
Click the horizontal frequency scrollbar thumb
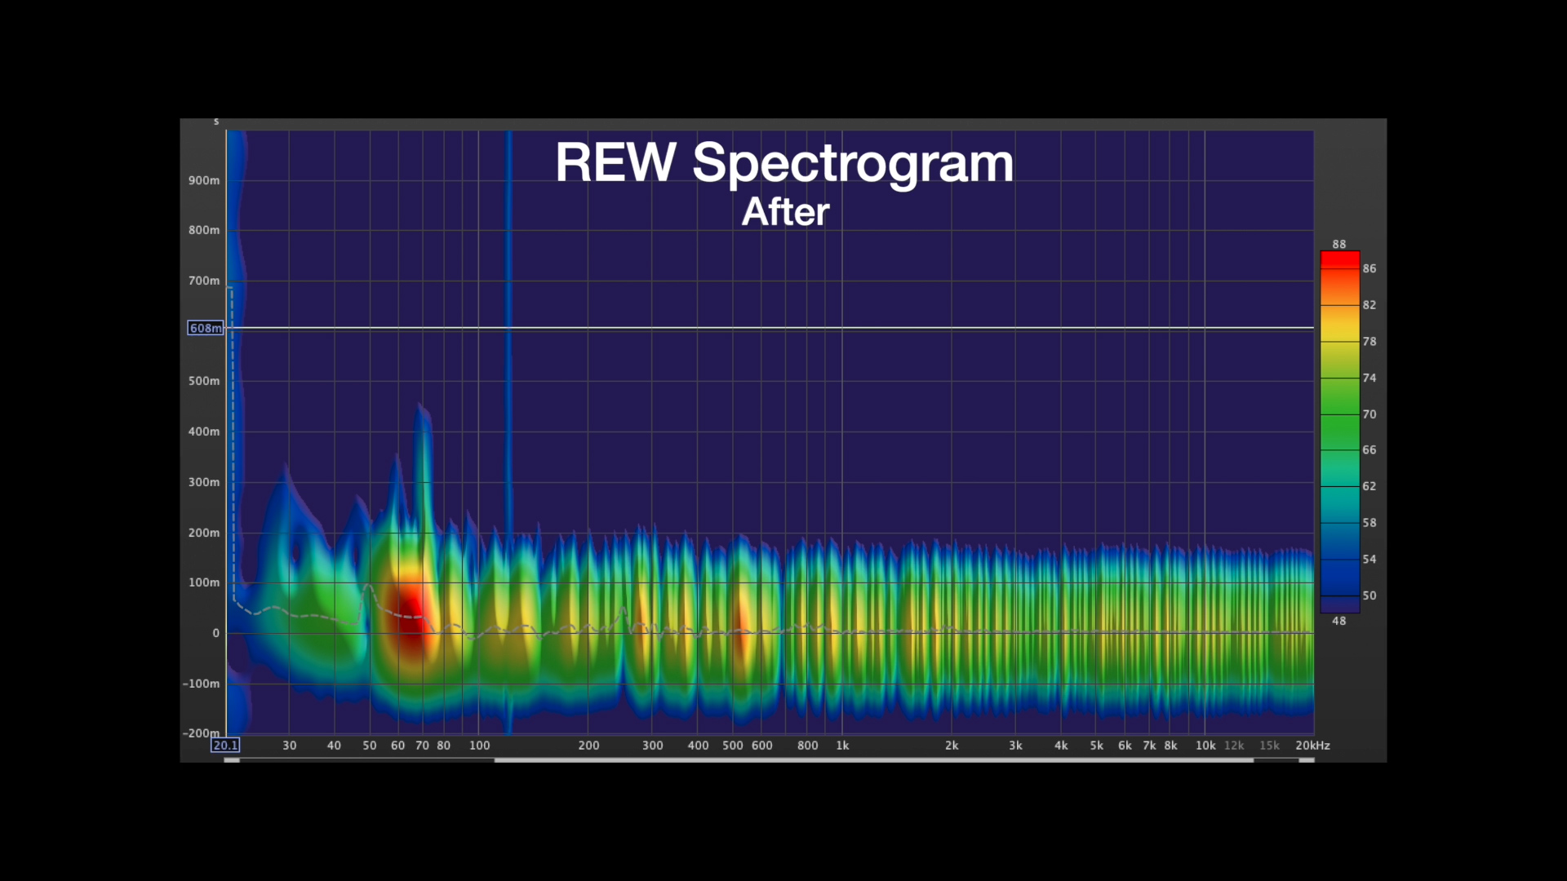pyautogui.click(x=873, y=760)
